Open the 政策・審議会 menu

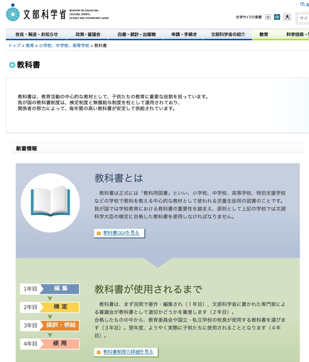point(88,34)
